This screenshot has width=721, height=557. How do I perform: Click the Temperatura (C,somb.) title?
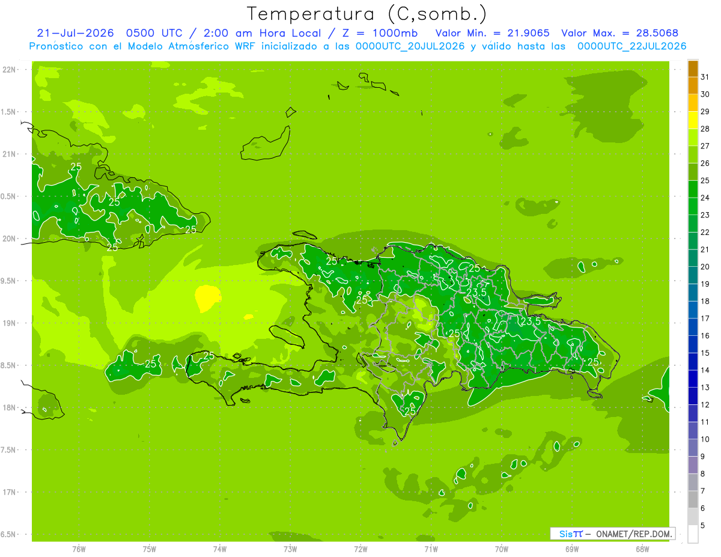(x=367, y=14)
